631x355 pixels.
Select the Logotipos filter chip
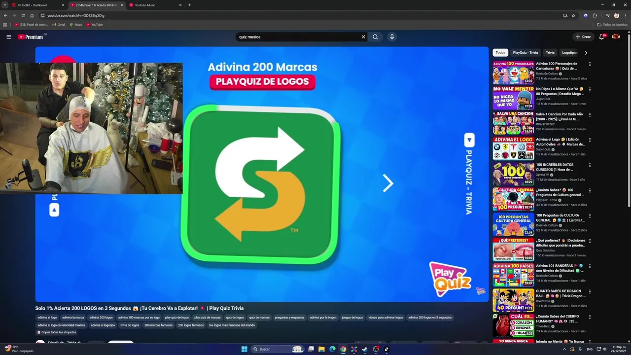tap(569, 53)
